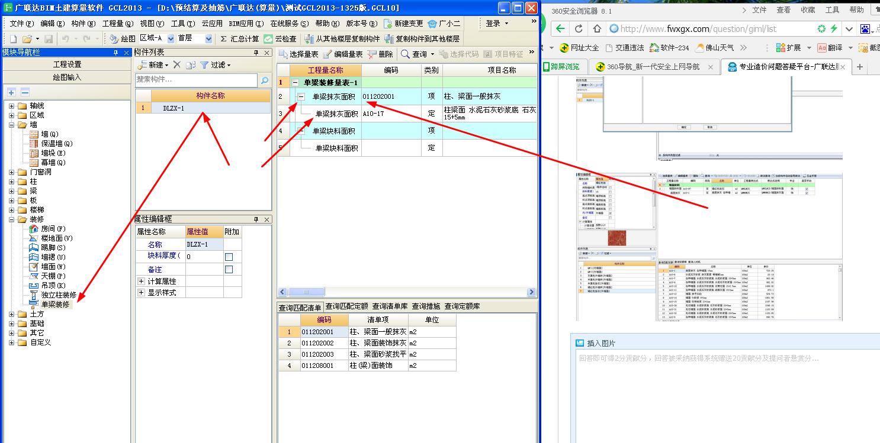Select 楼地面(V) floor finish item
This screenshot has width=880, height=443.
pyautogui.click(x=52, y=238)
